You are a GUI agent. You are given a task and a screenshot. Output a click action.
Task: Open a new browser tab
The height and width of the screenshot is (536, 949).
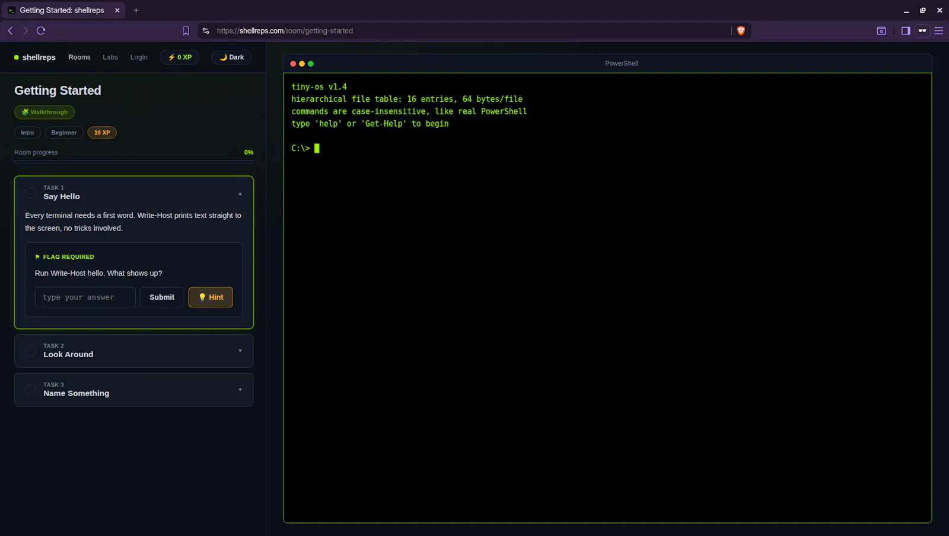pyautogui.click(x=136, y=10)
